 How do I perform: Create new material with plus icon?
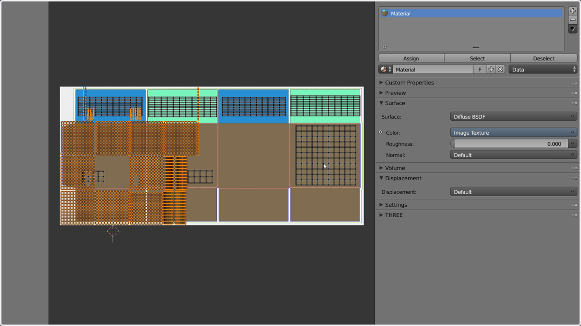(491, 70)
